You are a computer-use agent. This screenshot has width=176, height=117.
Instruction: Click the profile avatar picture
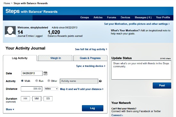tap(10, 32)
